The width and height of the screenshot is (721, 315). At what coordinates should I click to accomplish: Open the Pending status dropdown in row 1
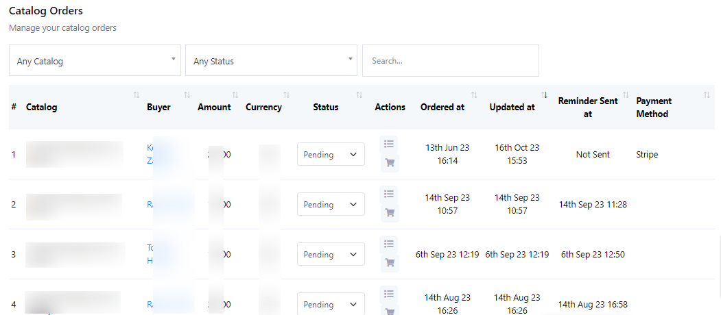coord(331,155)
